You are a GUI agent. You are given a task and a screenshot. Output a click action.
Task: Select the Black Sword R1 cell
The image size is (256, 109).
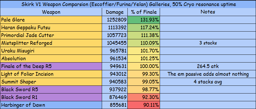coord(51,97)
